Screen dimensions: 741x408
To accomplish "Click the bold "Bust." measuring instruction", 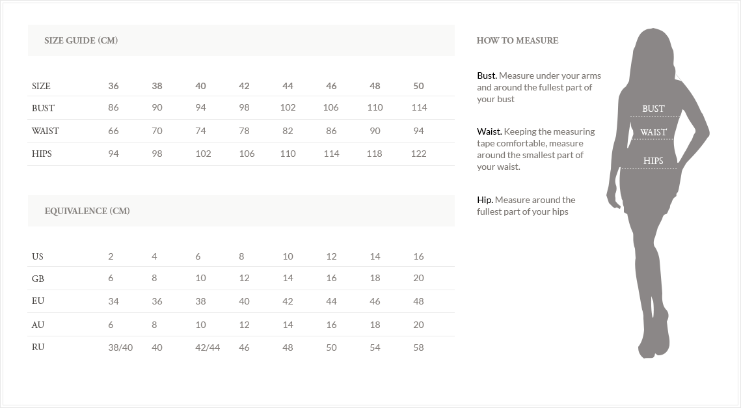I will tap(487, 75).
